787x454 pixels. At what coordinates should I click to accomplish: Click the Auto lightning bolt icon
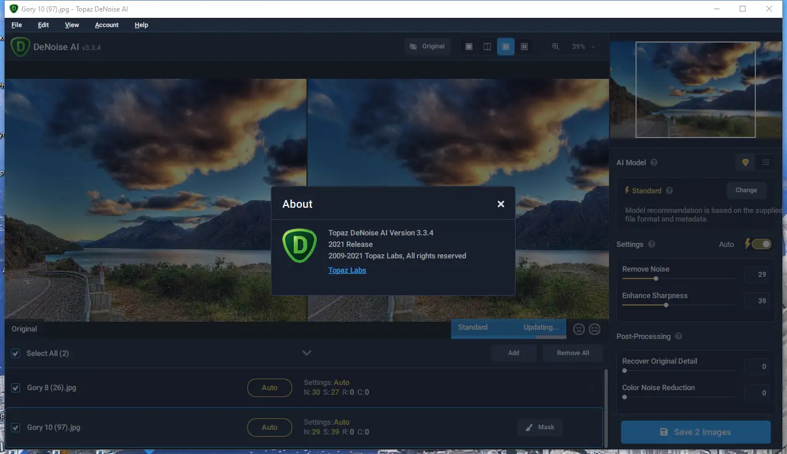[x=747, y=244]
